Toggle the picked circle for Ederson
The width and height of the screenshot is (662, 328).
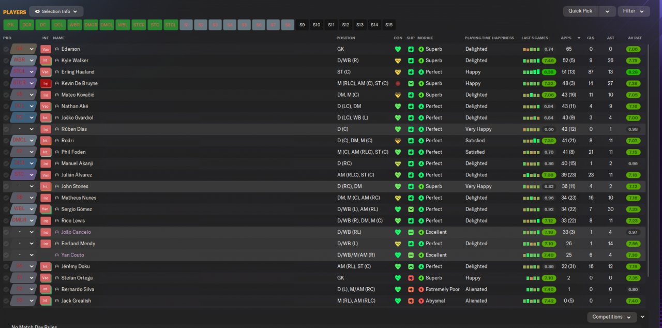click(6, 49)
